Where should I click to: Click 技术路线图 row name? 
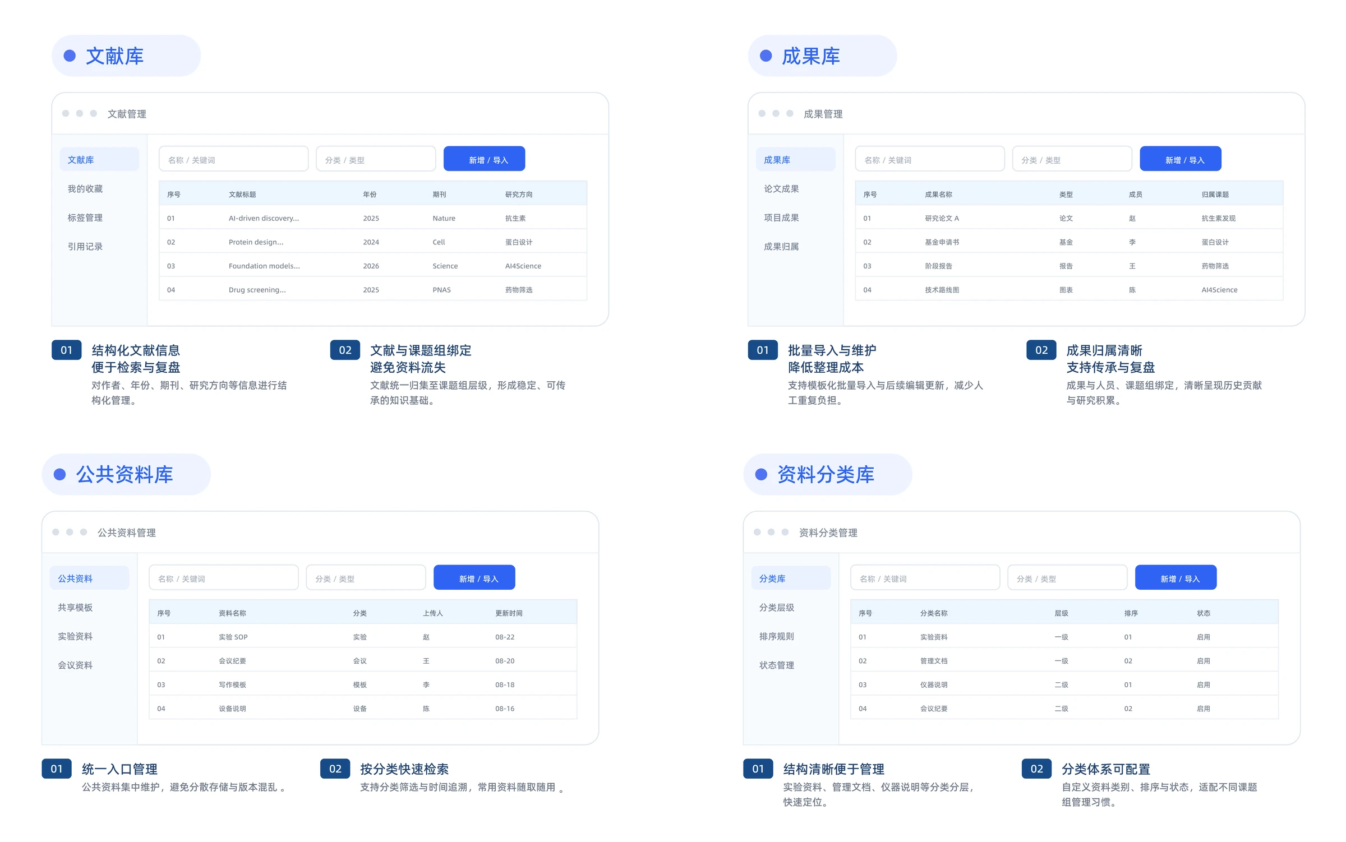(942, 289)
